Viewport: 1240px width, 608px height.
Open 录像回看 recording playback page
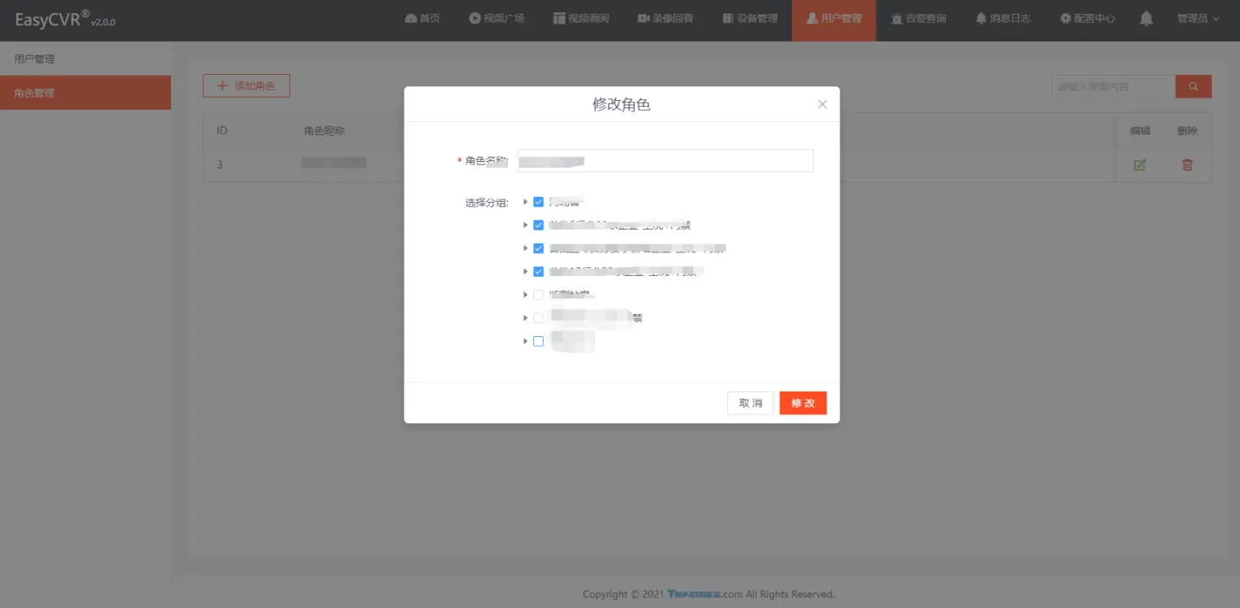coord(665,19)
